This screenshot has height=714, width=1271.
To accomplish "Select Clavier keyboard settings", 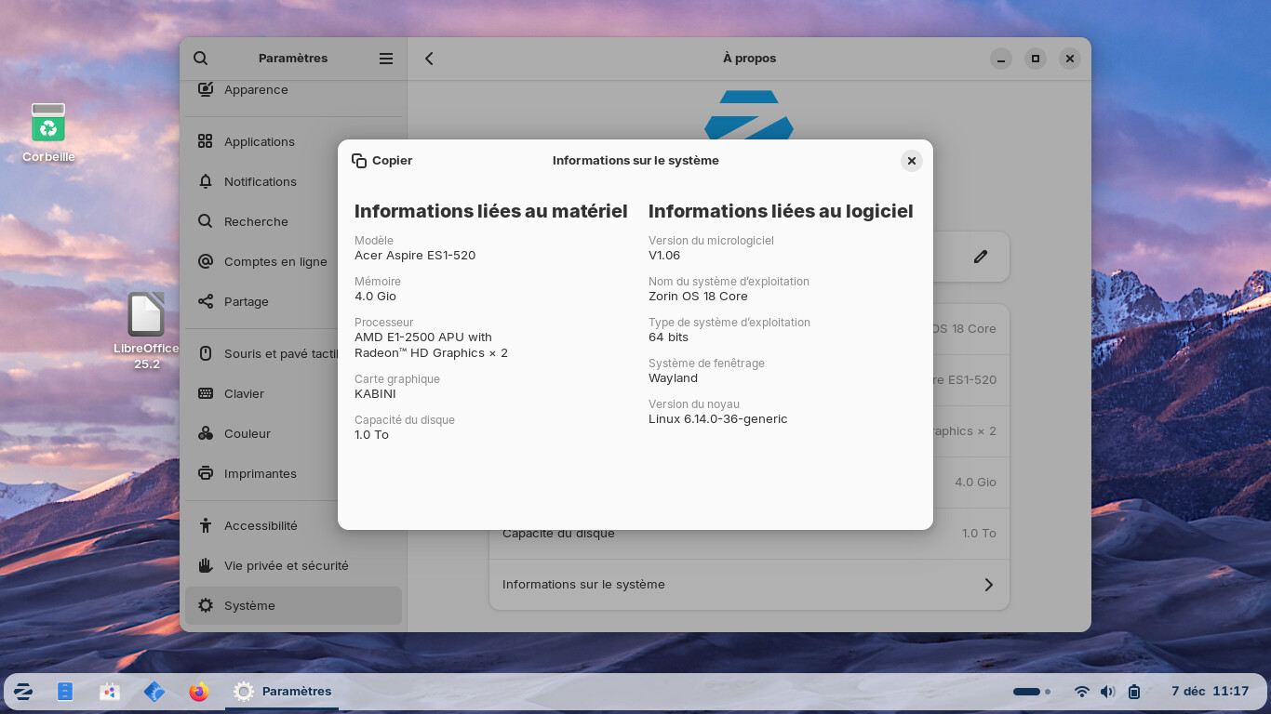I will point(244,393).
